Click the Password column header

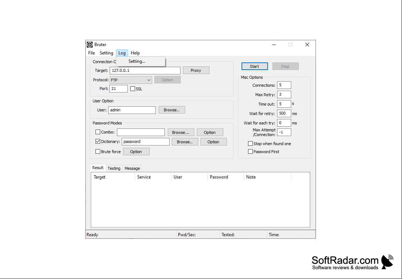pos(226,177)
